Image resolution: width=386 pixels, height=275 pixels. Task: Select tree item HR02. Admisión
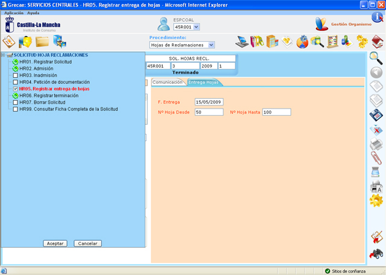pyautogui.click(x=36, y=68)
